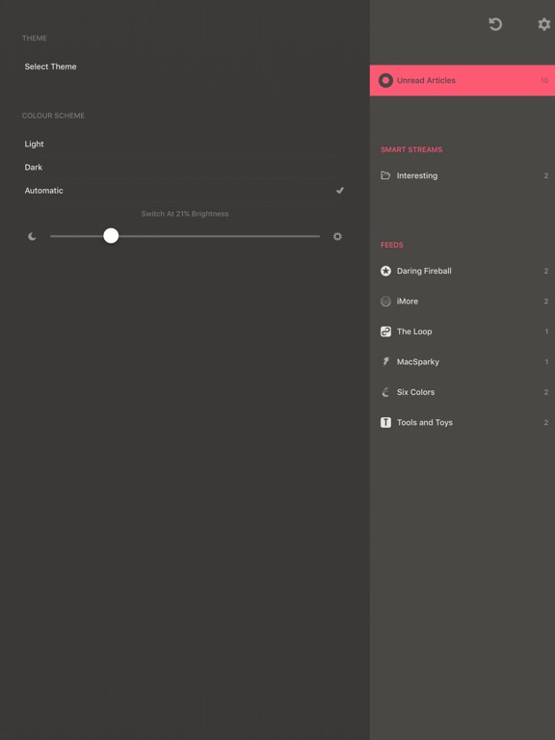Viewport: 555px width, 740px height.
Task: Select the Dark colour scheme
Action: pos(184,167)
